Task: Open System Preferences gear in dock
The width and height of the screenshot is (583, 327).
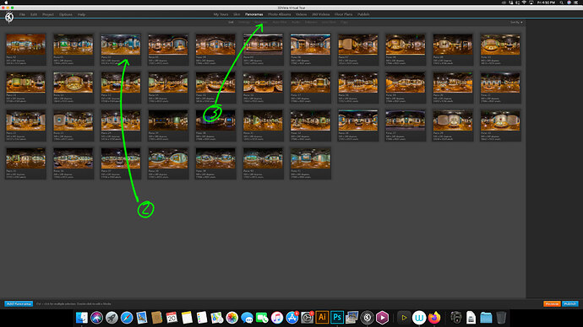Action: 307,318
